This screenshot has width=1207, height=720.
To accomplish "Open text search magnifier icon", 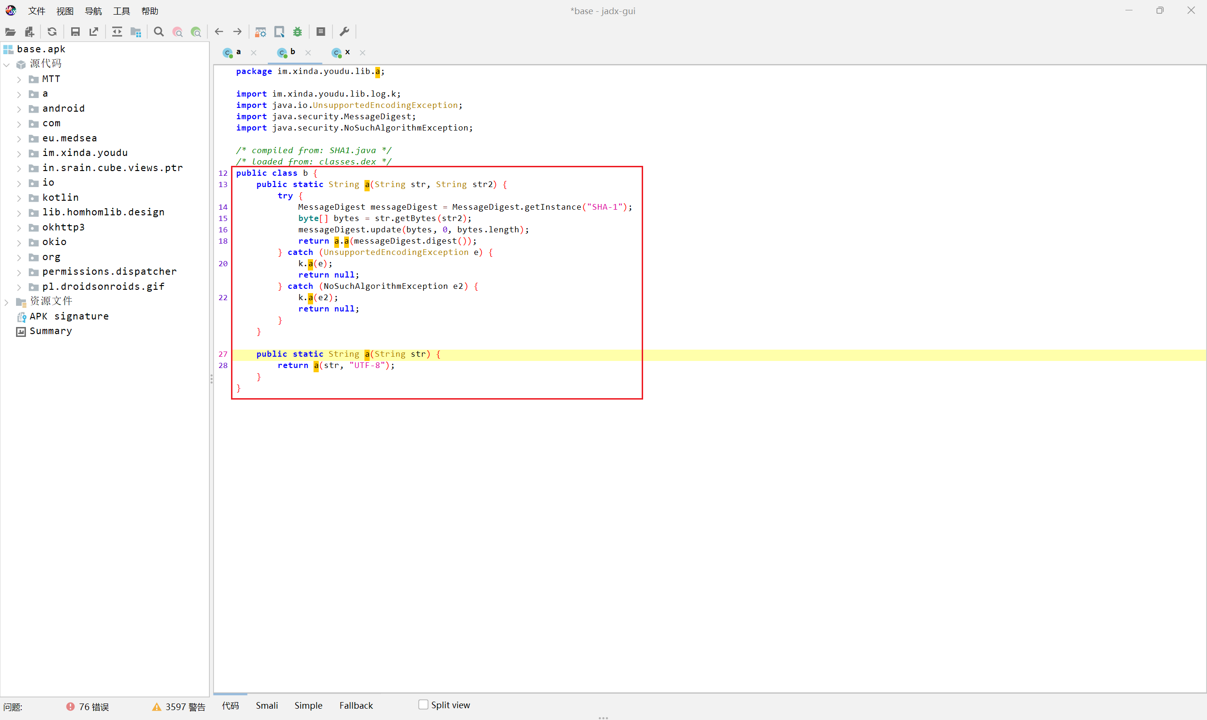I will tap(159, 32).
